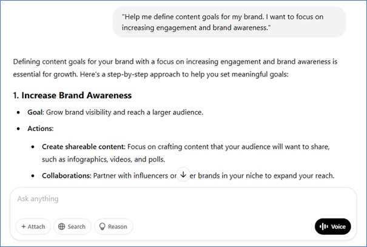Start Voice mode via the Voice label
The width and height of the screenshot is (367, 247).
coord(338,226)
